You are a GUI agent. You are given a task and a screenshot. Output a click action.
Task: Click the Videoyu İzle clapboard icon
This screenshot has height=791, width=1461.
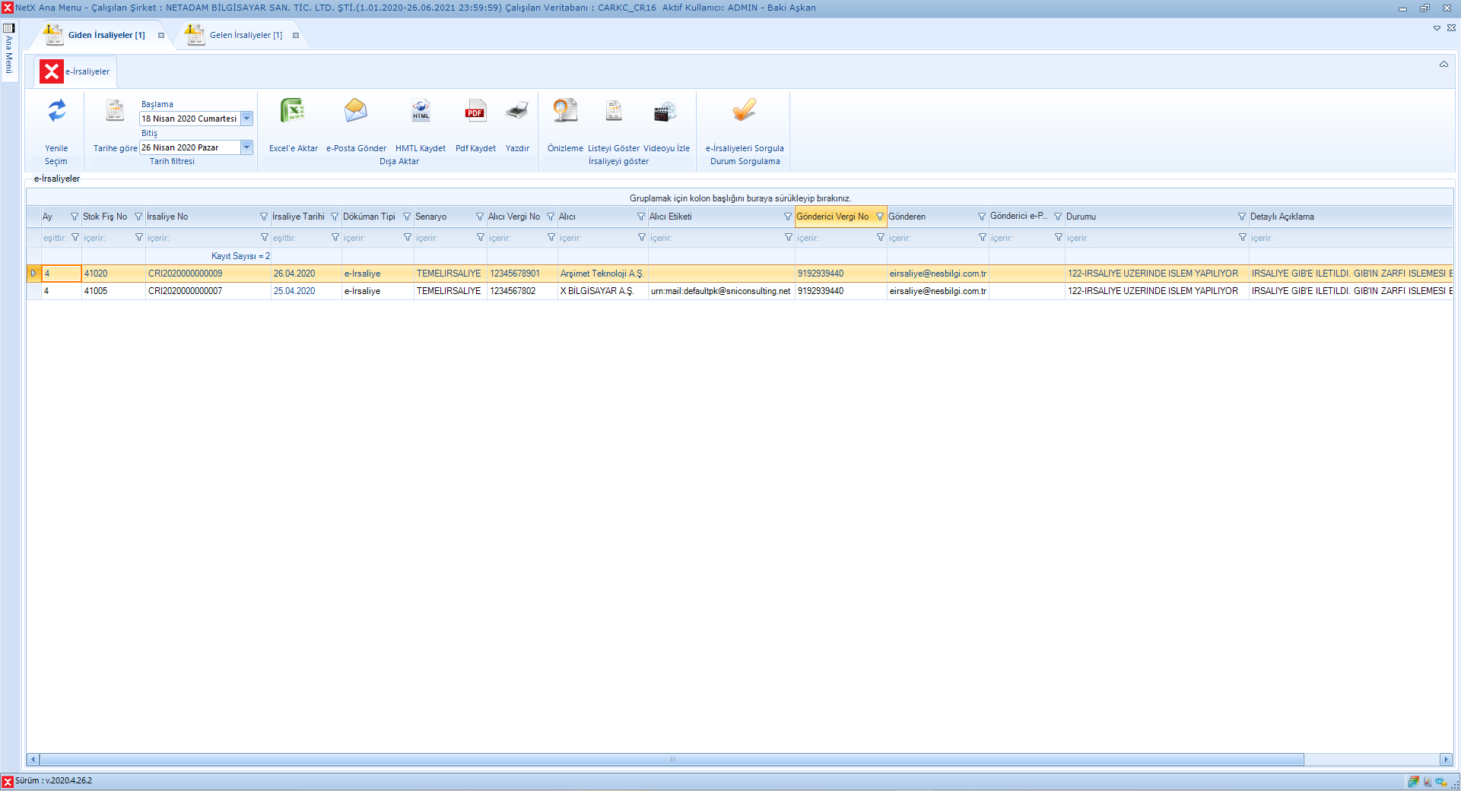665,112
